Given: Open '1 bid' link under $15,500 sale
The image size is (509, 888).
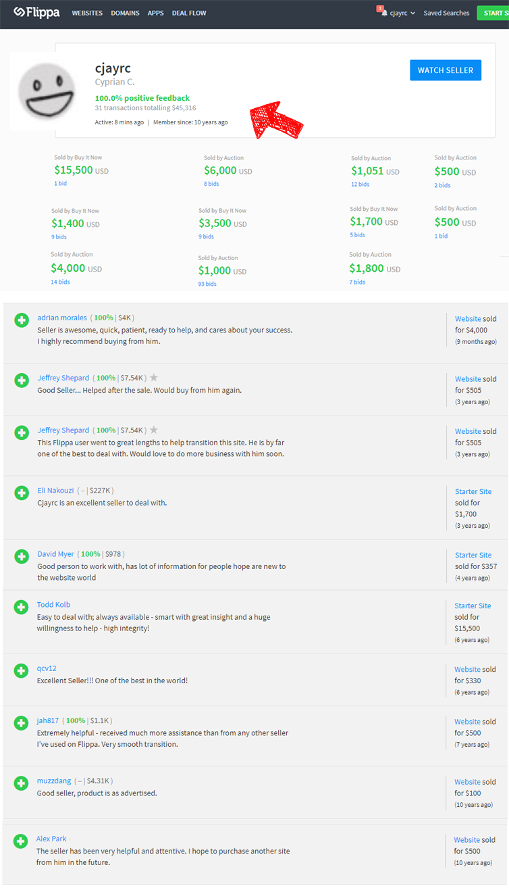Looking at the screenshot, I should 61,183.
